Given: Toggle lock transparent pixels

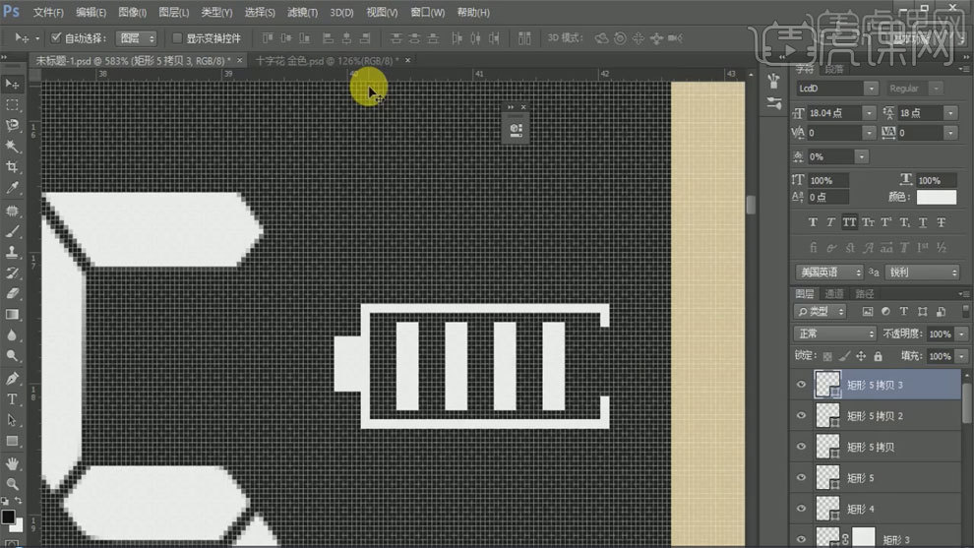Looking at the screenshot, I should [x=827, y=356].
